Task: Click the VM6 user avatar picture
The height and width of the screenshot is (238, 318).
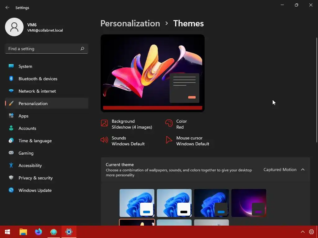Action: 14,27
